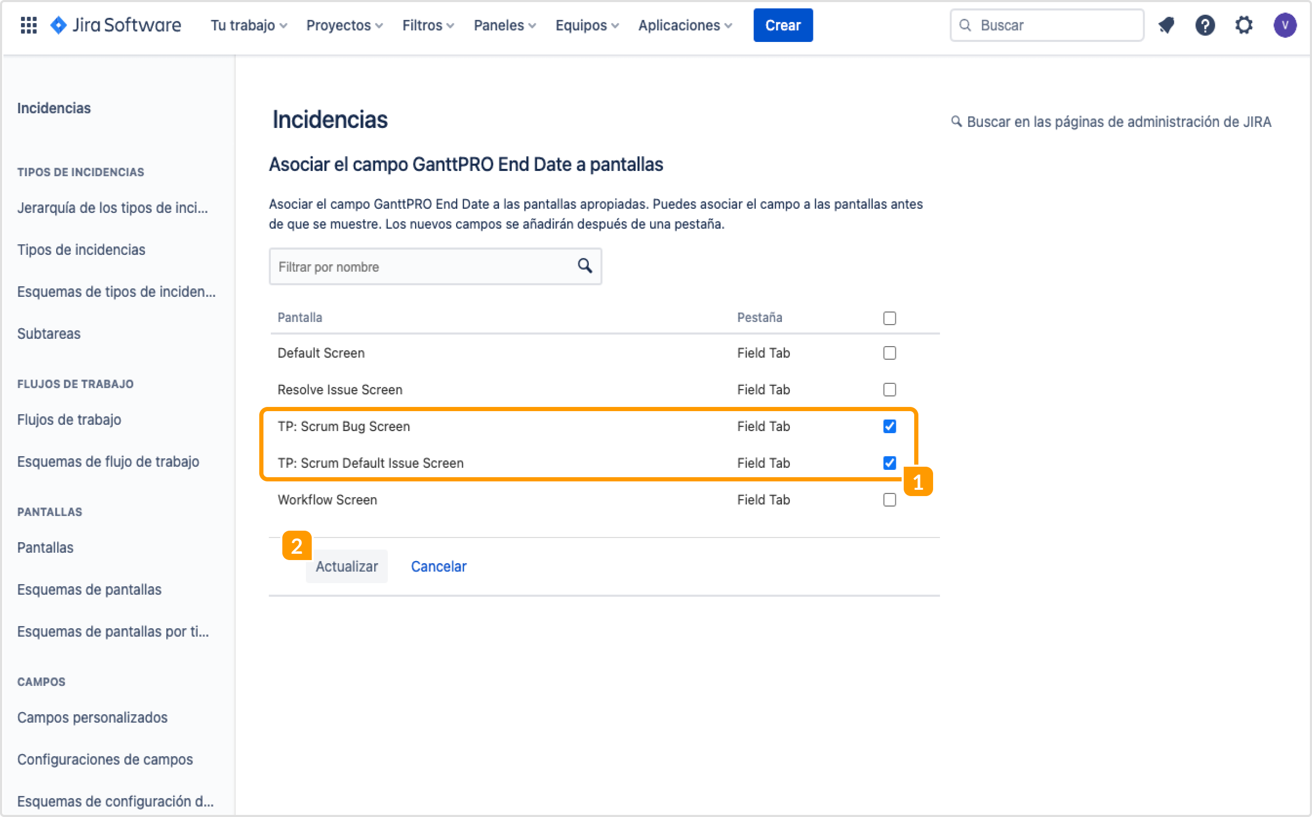Click the Jira Software logo
The width and height of the screenshot is (1312, 817).
coord(115,25)
